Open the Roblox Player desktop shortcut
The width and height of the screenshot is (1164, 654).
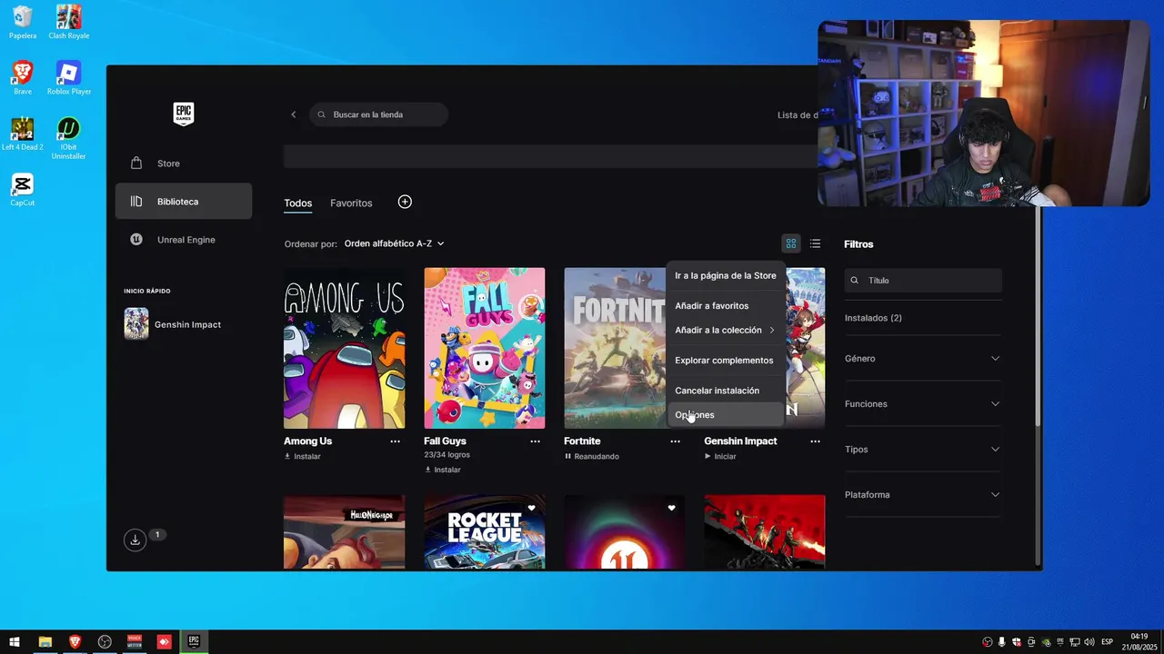(69, 78)
